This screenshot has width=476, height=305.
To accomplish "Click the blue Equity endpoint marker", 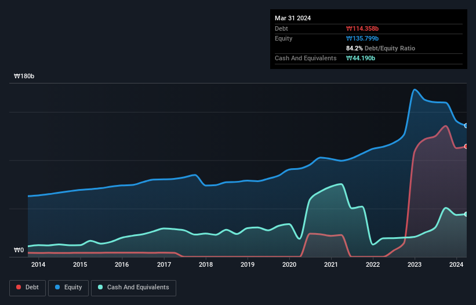I will (x=466, y=125).
